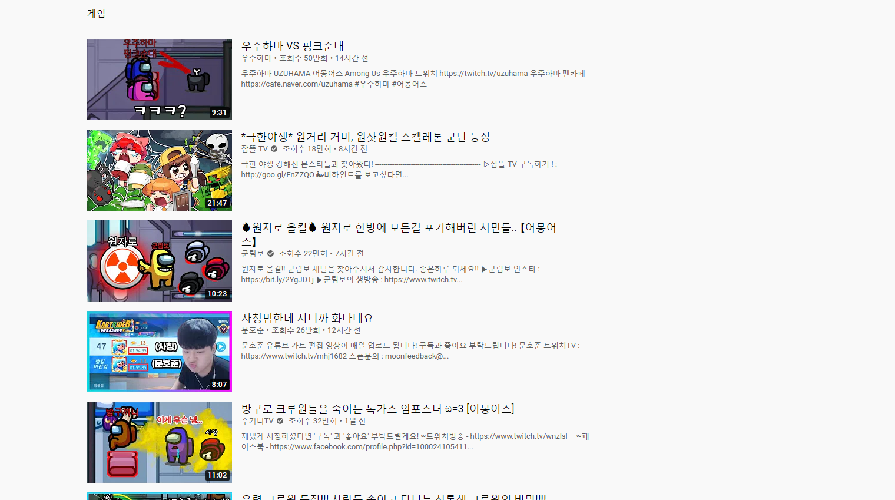Click the text 조회수 50만회

(303, 58)
